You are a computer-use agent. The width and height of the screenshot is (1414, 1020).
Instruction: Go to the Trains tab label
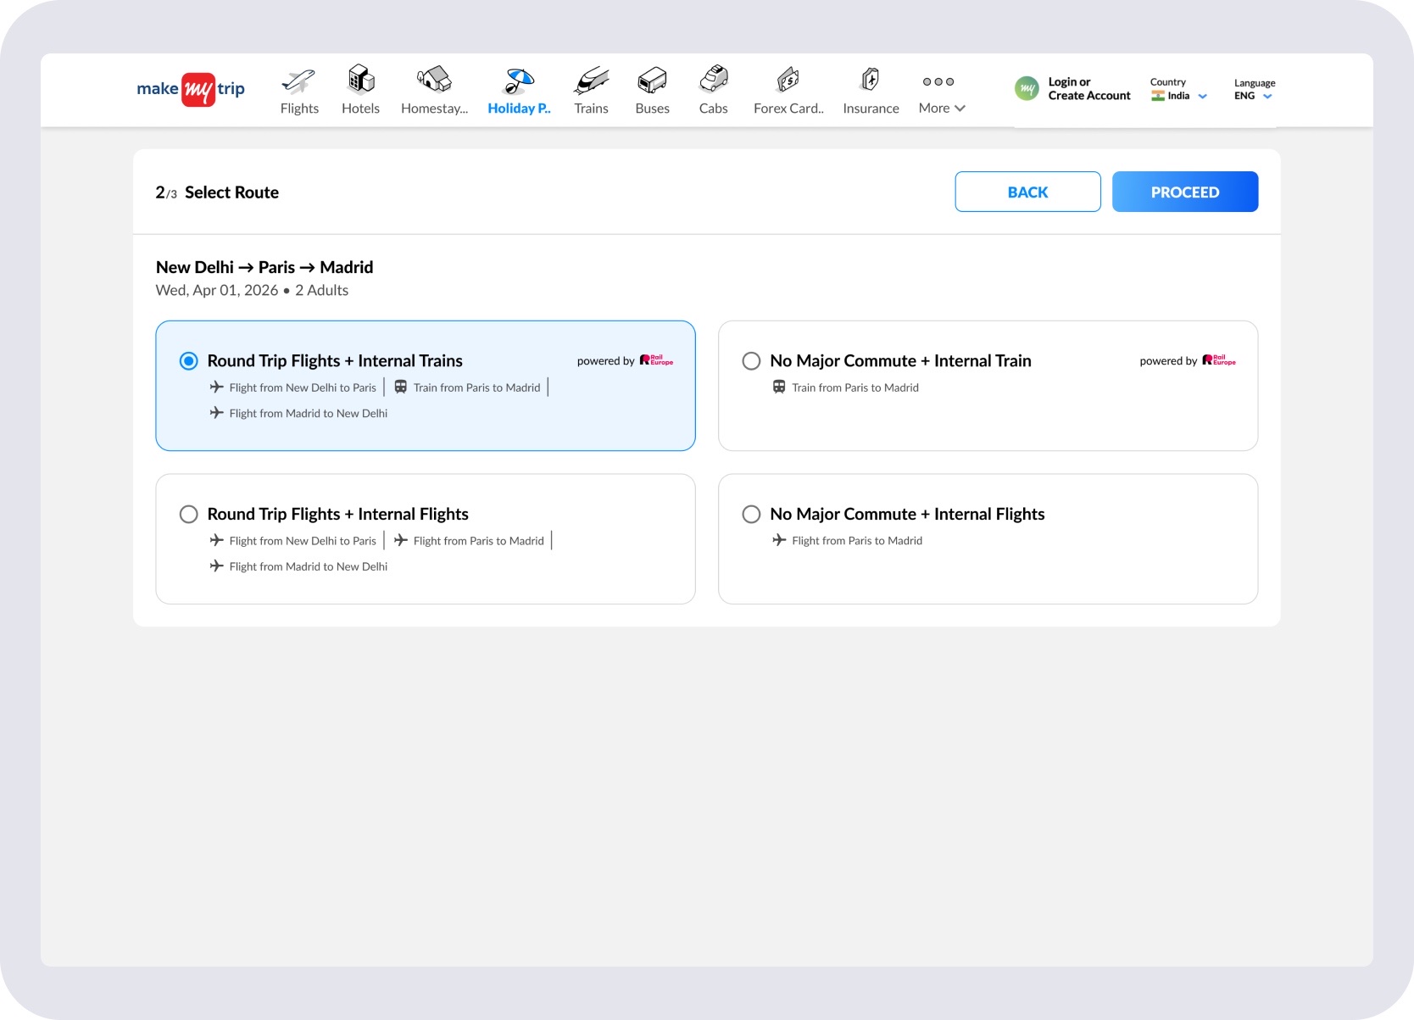pyautogui.click(x=591, y=109)
